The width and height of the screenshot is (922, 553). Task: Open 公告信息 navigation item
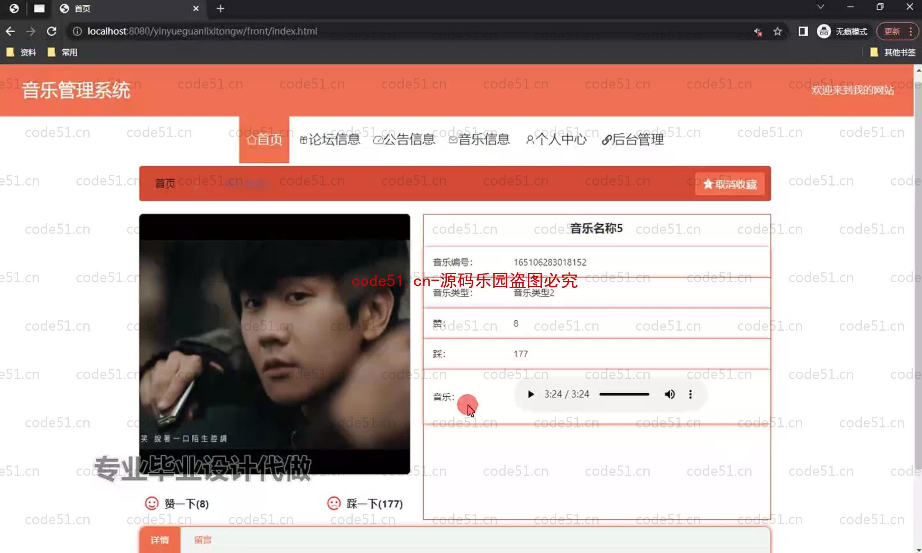[x=404, y=139]
